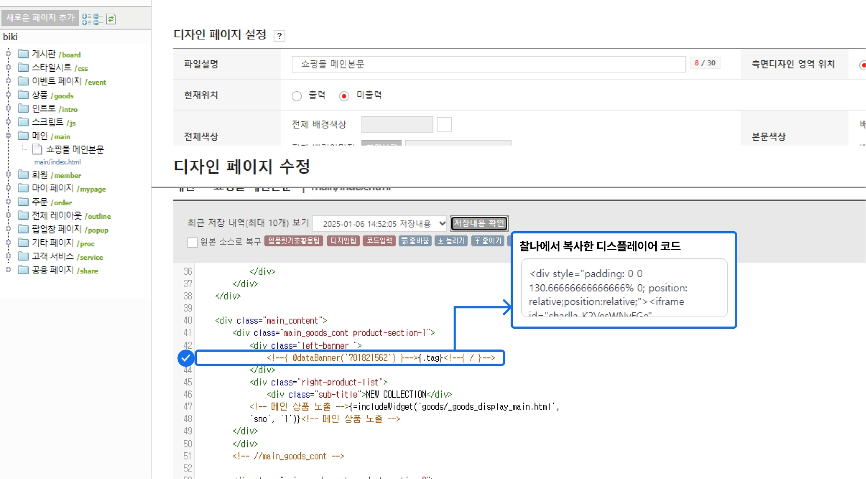This screenshot has width=866, height=479.
Task: Click the 새로운 페이지 추가 button
Action: coord(40,18)
